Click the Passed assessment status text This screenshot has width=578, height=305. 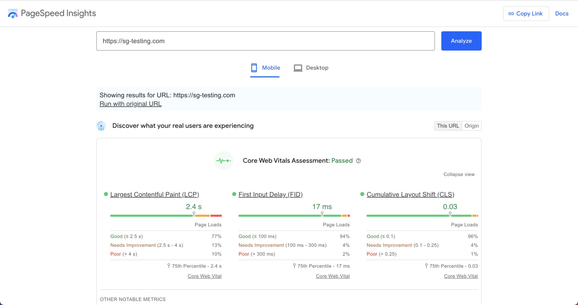click(x=342, y=161)
